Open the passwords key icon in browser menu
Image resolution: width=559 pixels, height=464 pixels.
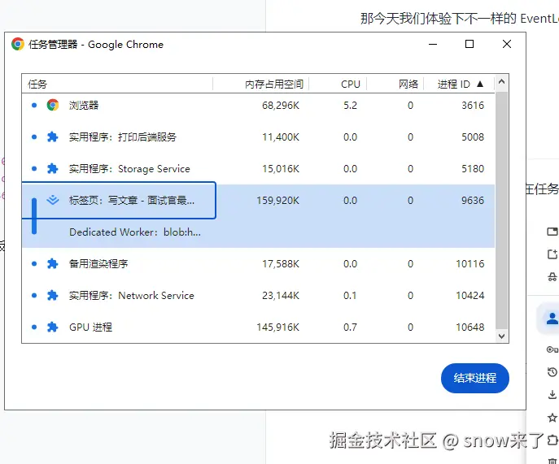552,349
